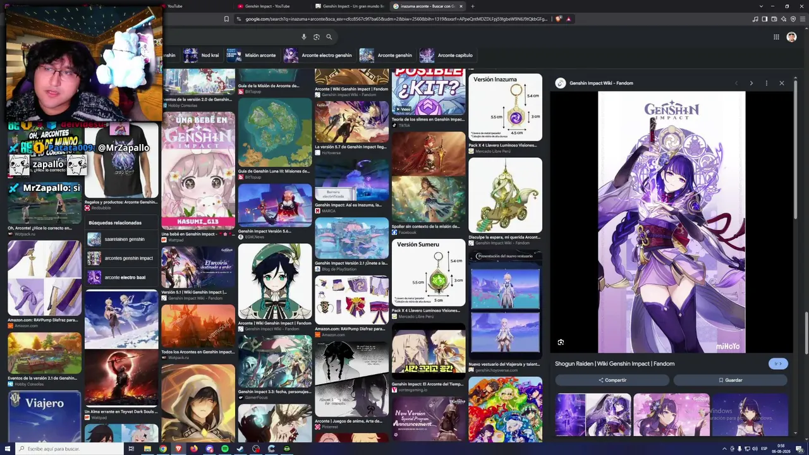Click the magnifier search button
Viewport: 809px width, 455px height.
click(x=329, y=37)
